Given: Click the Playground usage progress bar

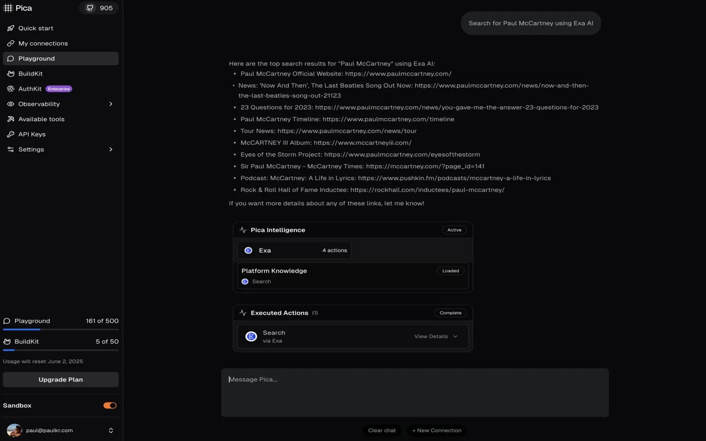Looking at the screenshot, I should (x=60, y=329).
